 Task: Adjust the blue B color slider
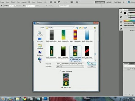pos(132,18)
